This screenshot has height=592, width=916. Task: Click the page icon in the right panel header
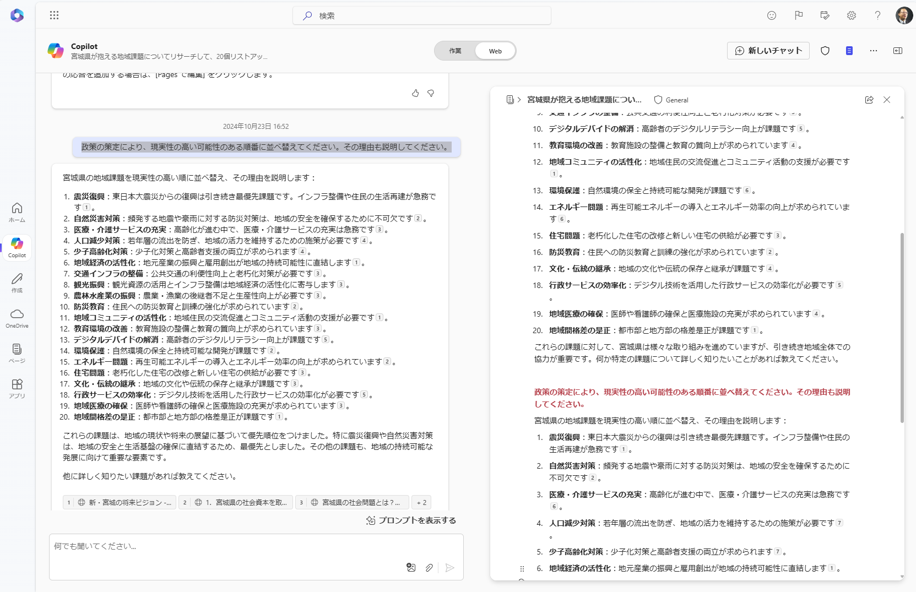click(x=510, y=100)
